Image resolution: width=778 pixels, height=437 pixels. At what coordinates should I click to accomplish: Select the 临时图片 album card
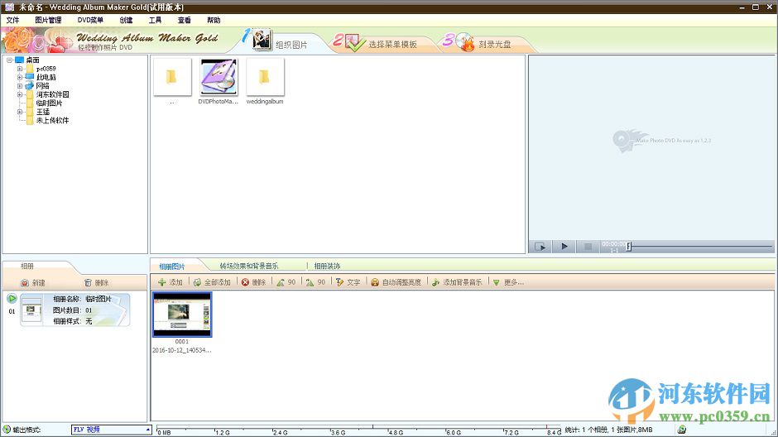[75, 310]
